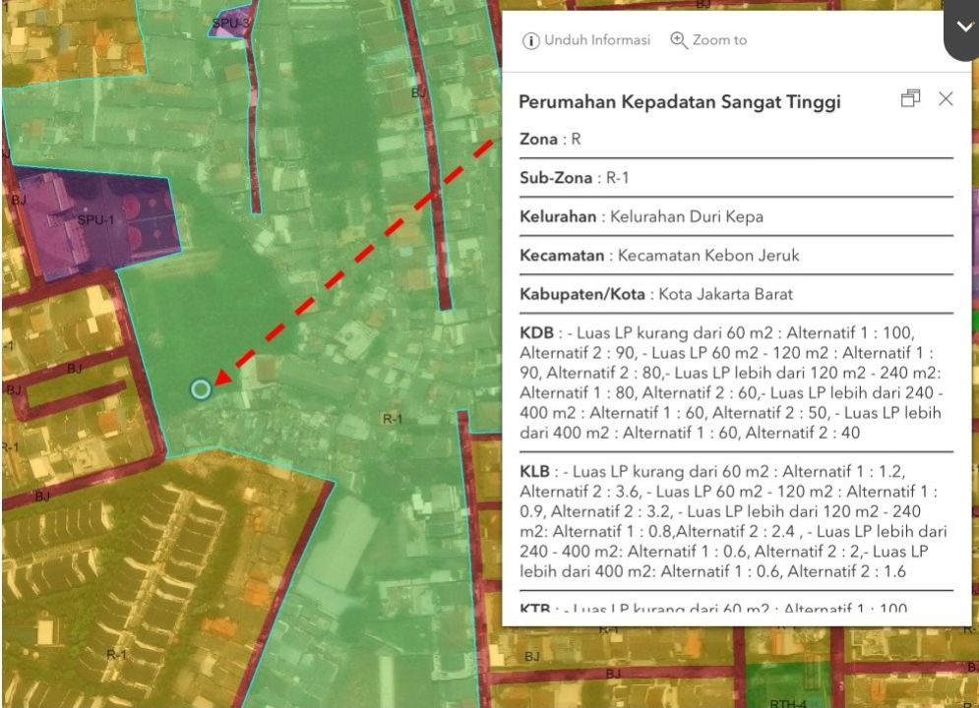
Task: Open the Unduh Informasi text link
Action: [597, 40]
